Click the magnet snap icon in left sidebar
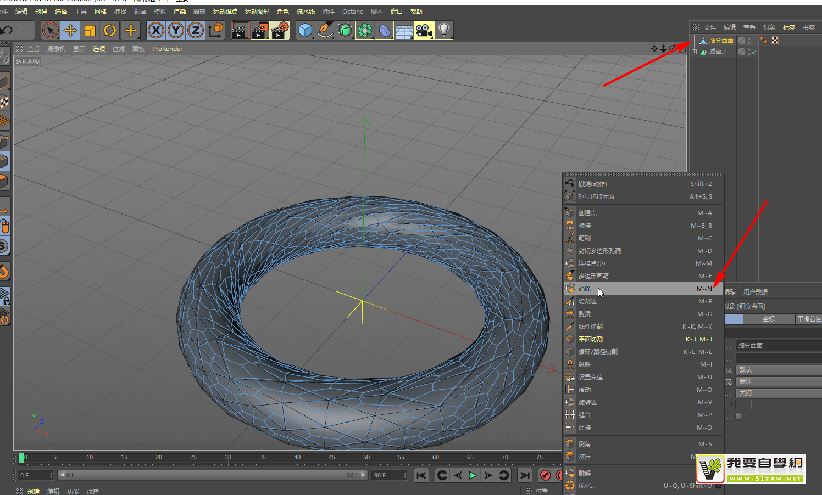Viewport: 822px width, 495px height. [4, 271]
